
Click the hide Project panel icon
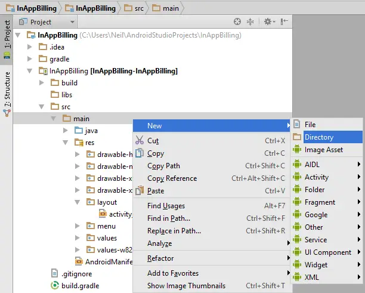coord(284,21)
